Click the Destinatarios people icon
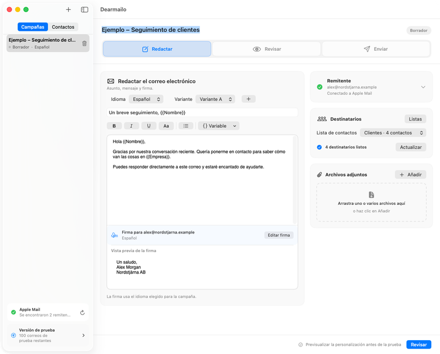 tap(322, 119)
